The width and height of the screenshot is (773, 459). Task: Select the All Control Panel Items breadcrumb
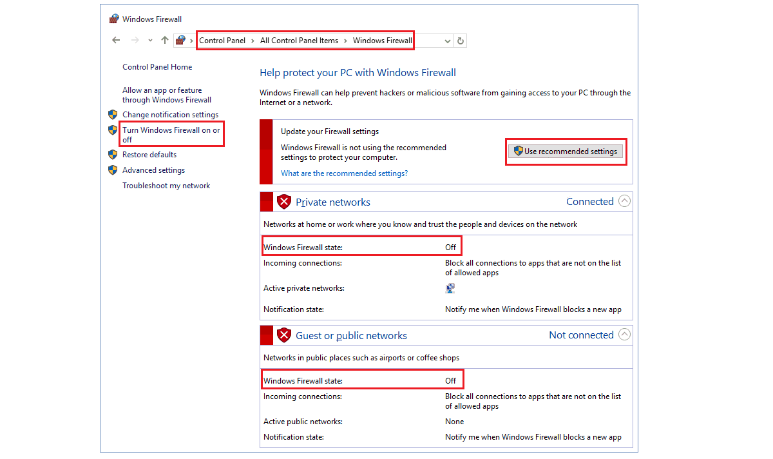[x=299, y=41]
